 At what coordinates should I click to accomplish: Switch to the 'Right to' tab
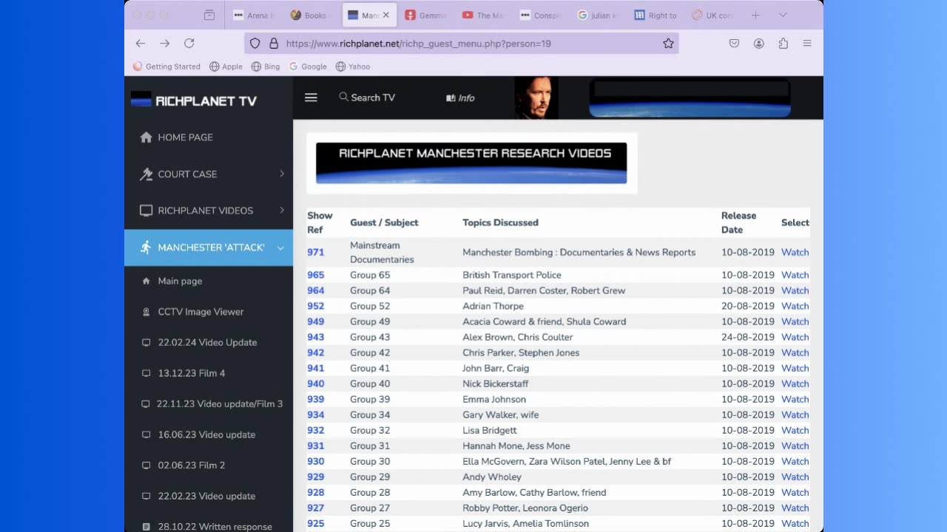tap(656, 15)
